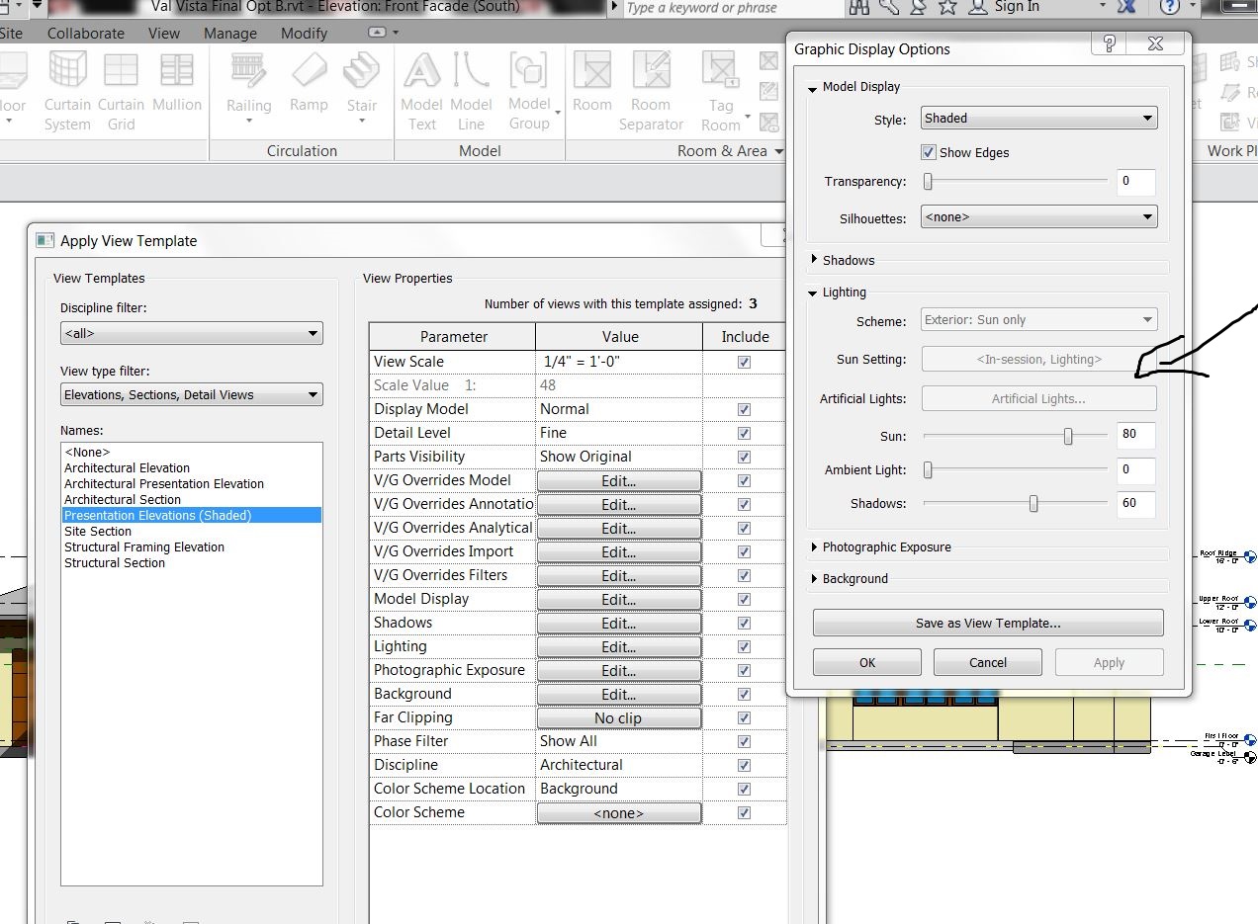Open the Discipline filter dropdown

click(191, 334)
